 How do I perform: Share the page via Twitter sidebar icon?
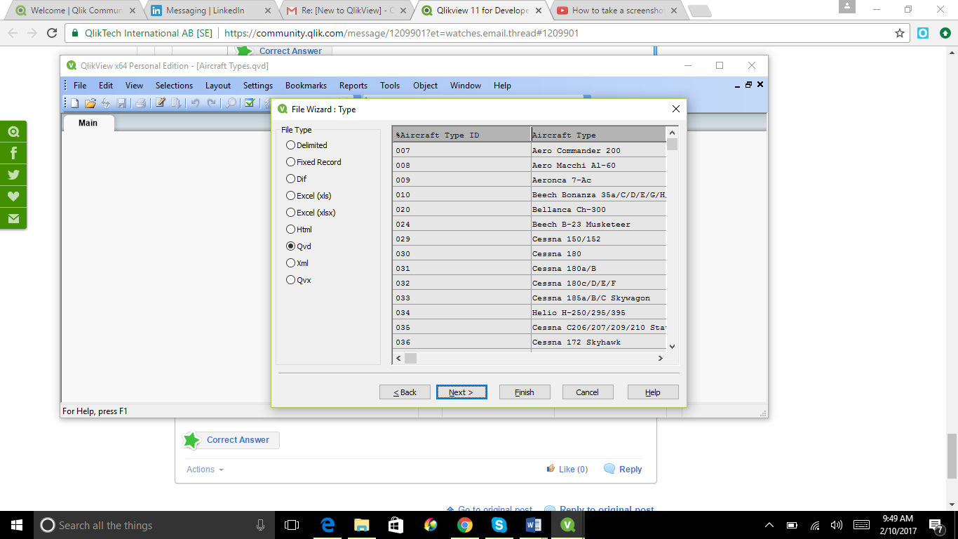(x=13, y=175)
